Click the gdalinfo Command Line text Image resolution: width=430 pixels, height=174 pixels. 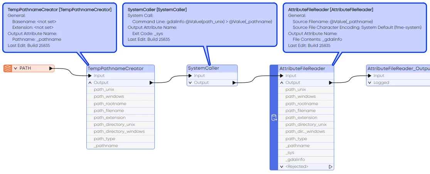[202, 21]
